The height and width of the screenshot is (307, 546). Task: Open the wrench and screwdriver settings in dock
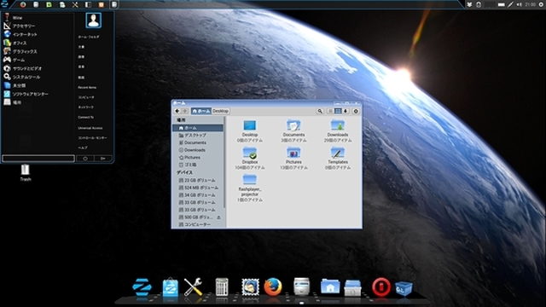click(x=193, y=287)
